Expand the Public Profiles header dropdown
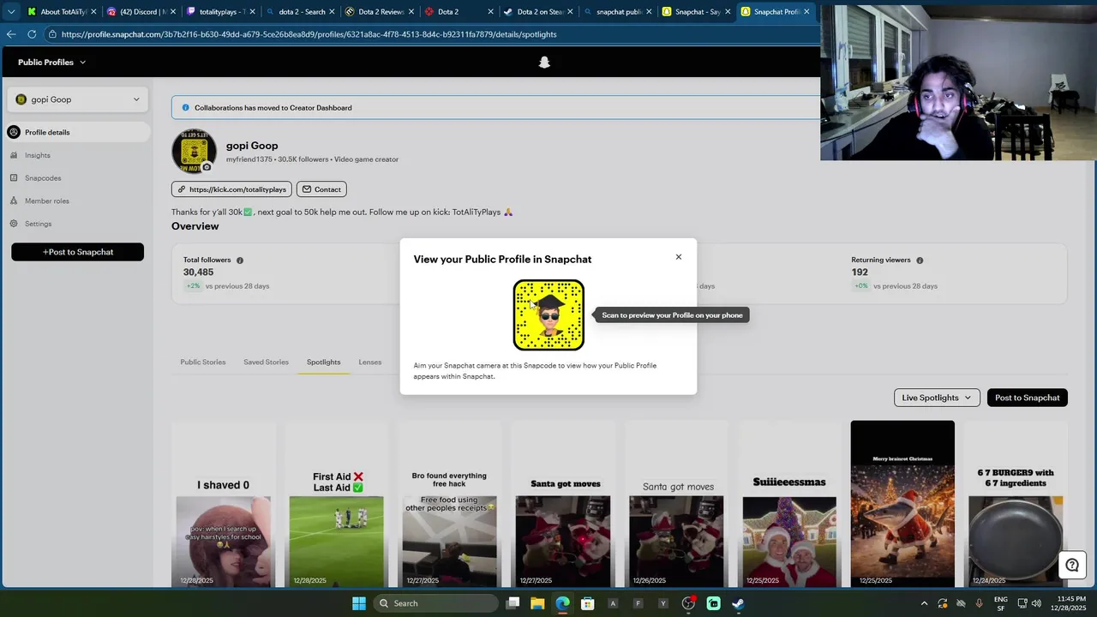The width and height of the screenshot is (1097, 617). click(x=51, y=63)
